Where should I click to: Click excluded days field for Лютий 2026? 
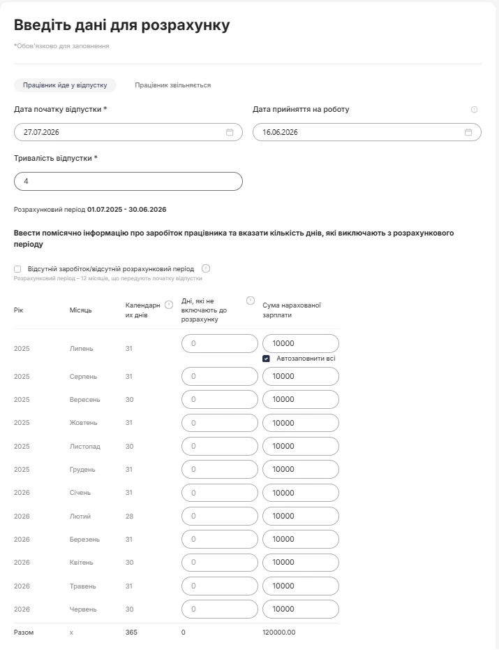pyautogui.click(x=220, y=516)
